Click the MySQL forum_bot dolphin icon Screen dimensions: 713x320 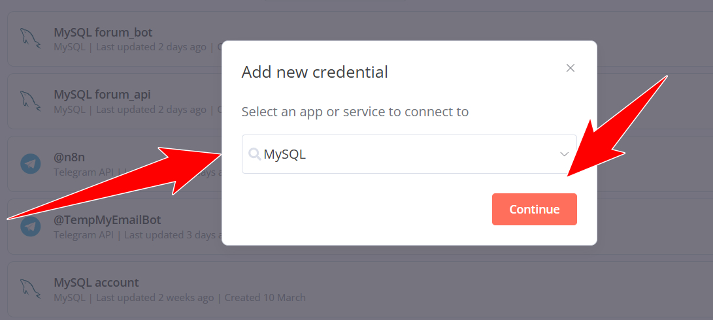click(30, 39)
